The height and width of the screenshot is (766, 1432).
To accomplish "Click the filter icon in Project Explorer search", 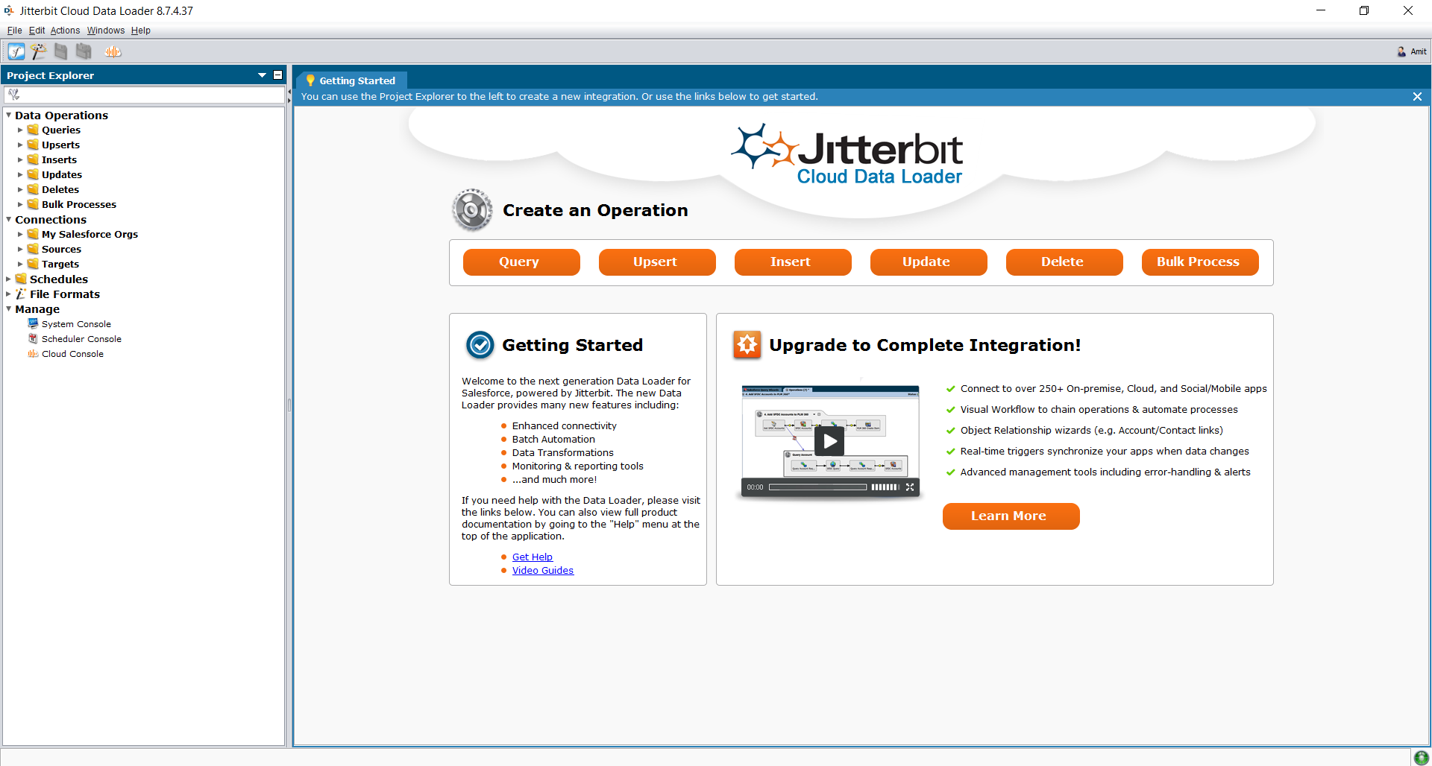I will [13, 95].
